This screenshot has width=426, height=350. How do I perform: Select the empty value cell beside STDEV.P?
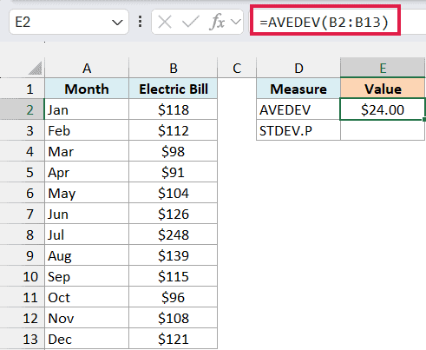click(x=383, y=130)
